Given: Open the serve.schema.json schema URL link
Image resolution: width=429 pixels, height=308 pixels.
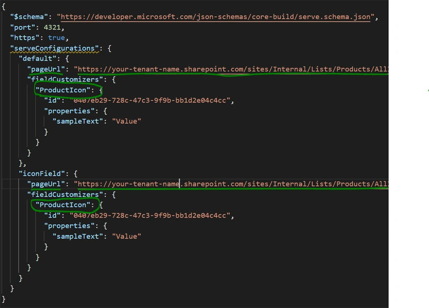Looking at the screenshot, I should coord(215,17).
